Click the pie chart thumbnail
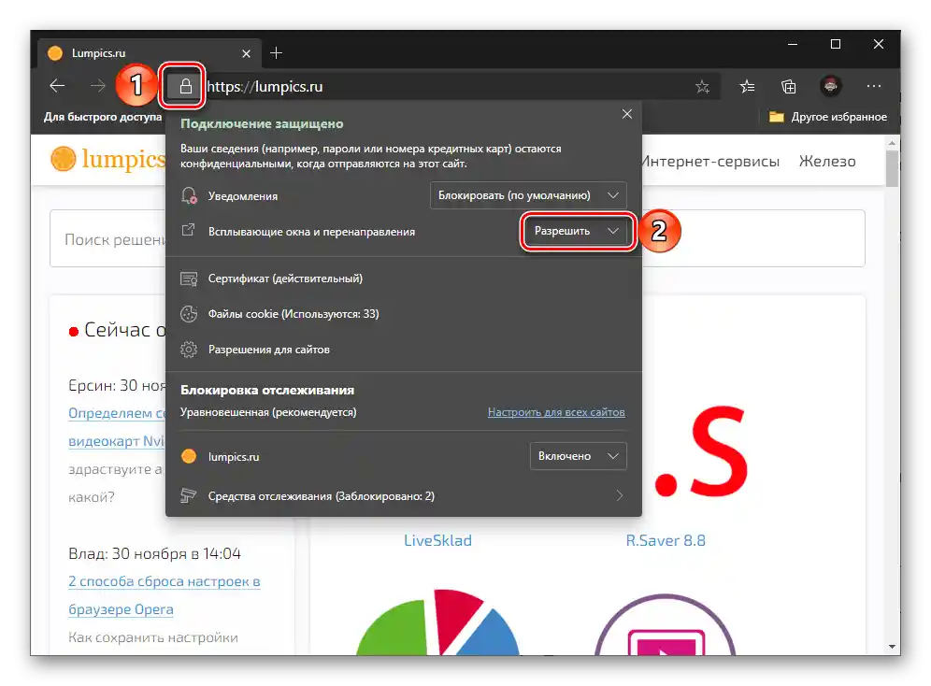The height and width of the screenshot is (686, 931). (437, 622)
